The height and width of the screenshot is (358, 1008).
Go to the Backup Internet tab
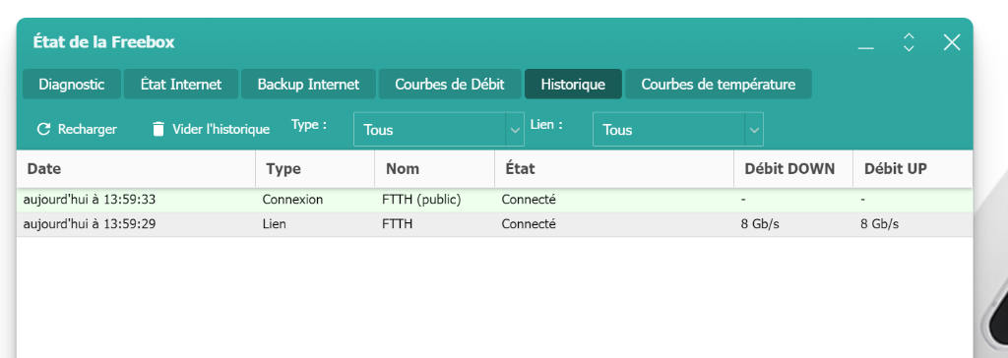(x=308, y=85)
